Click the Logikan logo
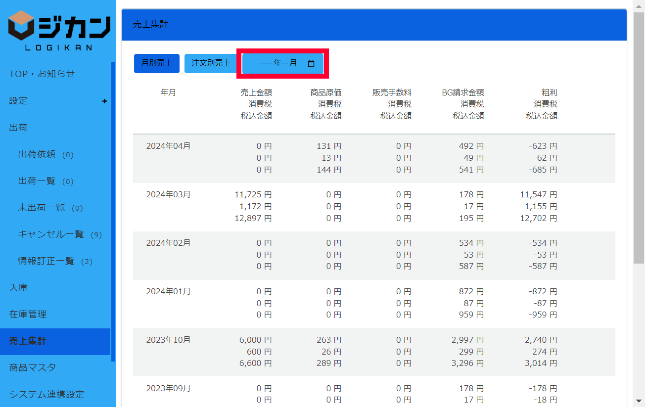The image size is (645, 407). click(58, 30)
